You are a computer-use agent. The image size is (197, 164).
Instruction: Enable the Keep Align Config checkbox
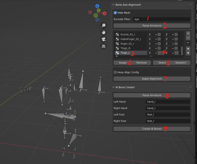[115, 72]
